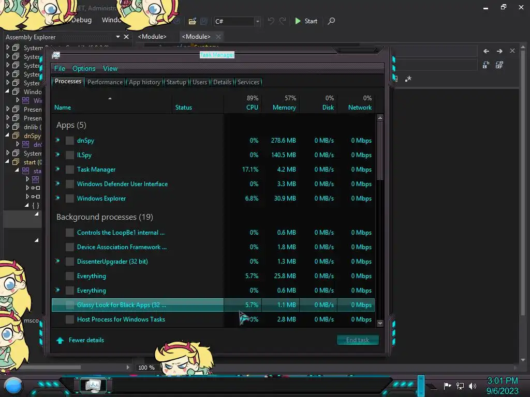Click the network tray icon
The height and width of the screenshot is (397, 530).
[x=460, y=386]
